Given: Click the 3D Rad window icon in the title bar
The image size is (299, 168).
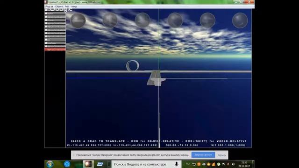Looking at the screenshot, I should click(46, 2).
